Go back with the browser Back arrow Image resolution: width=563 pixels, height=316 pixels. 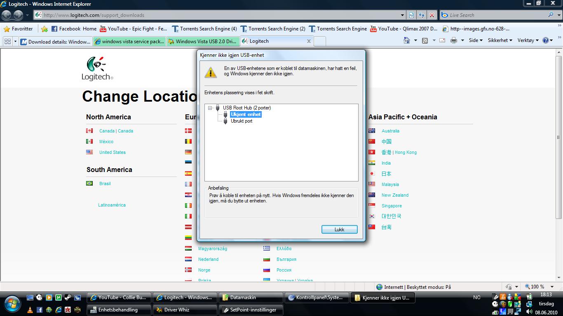pos(7,15)
